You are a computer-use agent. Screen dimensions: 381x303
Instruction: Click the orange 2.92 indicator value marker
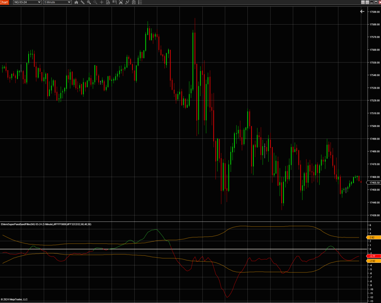(372, 237)
